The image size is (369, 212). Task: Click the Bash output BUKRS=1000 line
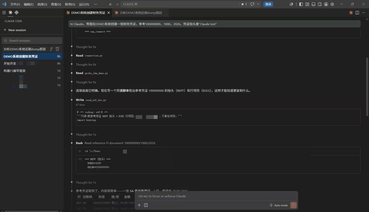pos(94,163)
